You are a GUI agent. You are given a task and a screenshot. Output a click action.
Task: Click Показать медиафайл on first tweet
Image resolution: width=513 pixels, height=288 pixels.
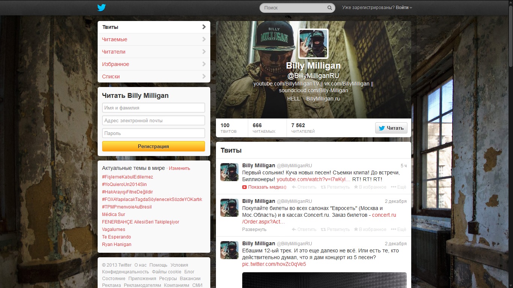pos(264,187)
